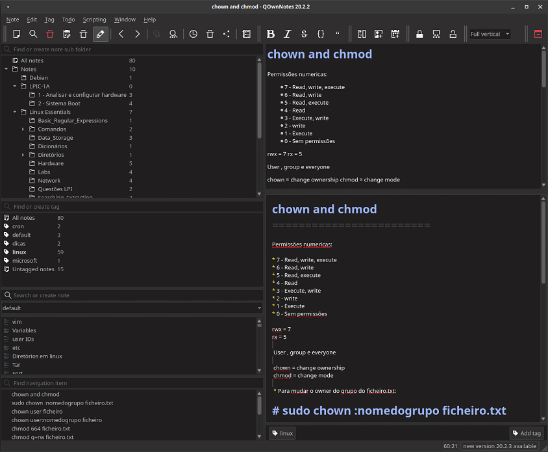Toggle note edit mode pencil button
The height and width of the screenshot is (452, 548).
[100, 34]
